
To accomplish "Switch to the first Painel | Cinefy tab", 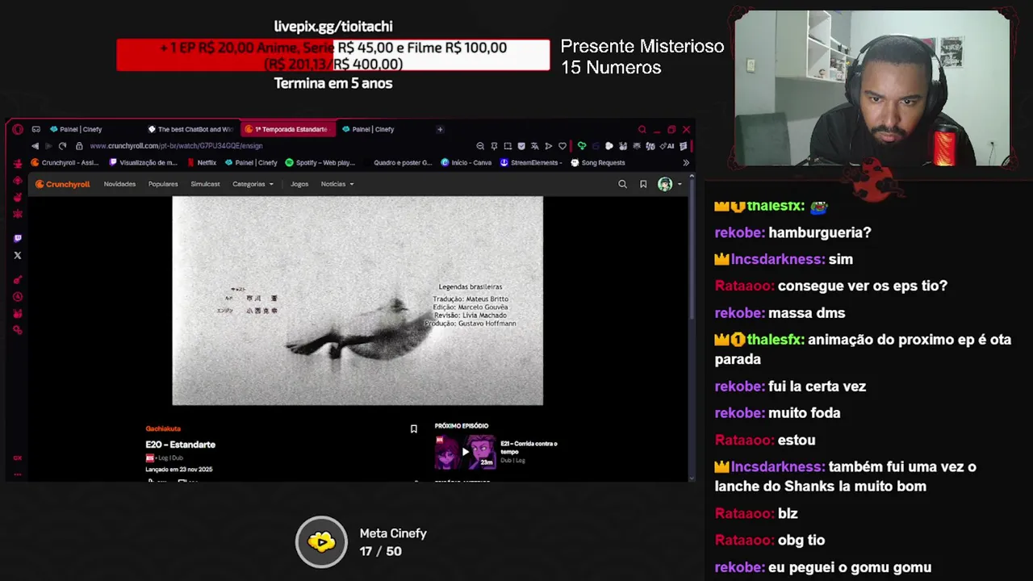I will 76,129.
